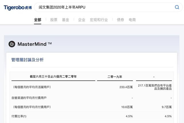Open the 基金 tab
The width and height of the screenshot is (184, 123).
(66, 20)
